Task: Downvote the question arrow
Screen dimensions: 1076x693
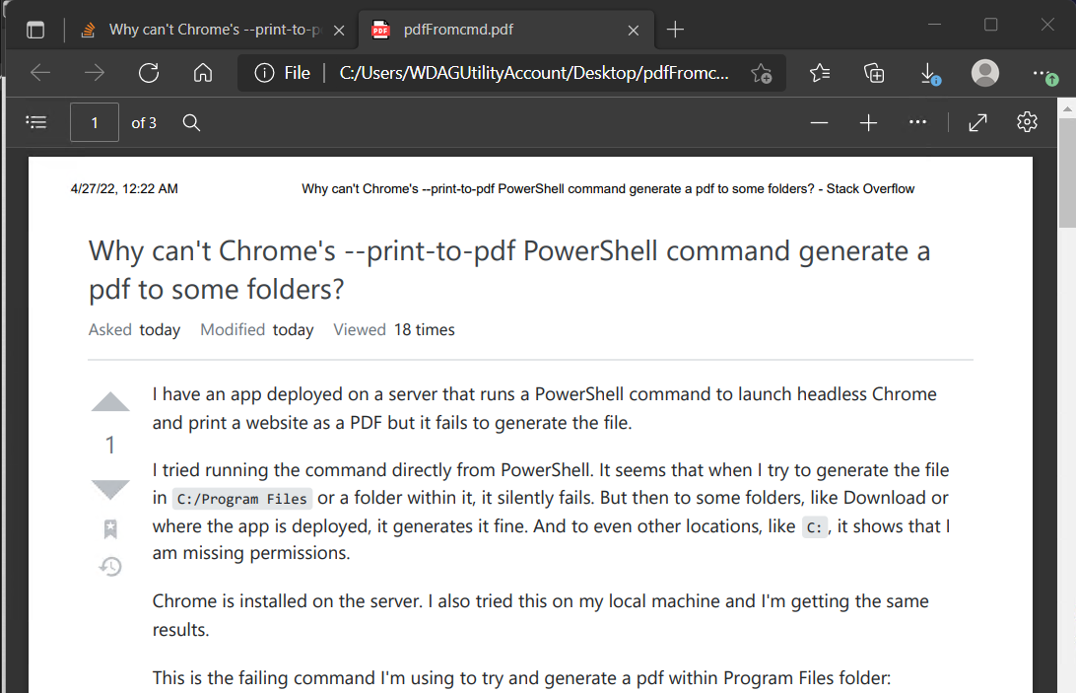Action: [110, 490]
